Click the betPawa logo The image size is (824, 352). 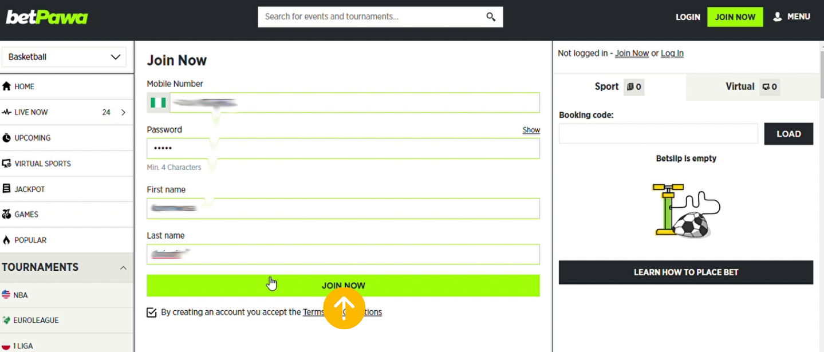tap(47, 17)
